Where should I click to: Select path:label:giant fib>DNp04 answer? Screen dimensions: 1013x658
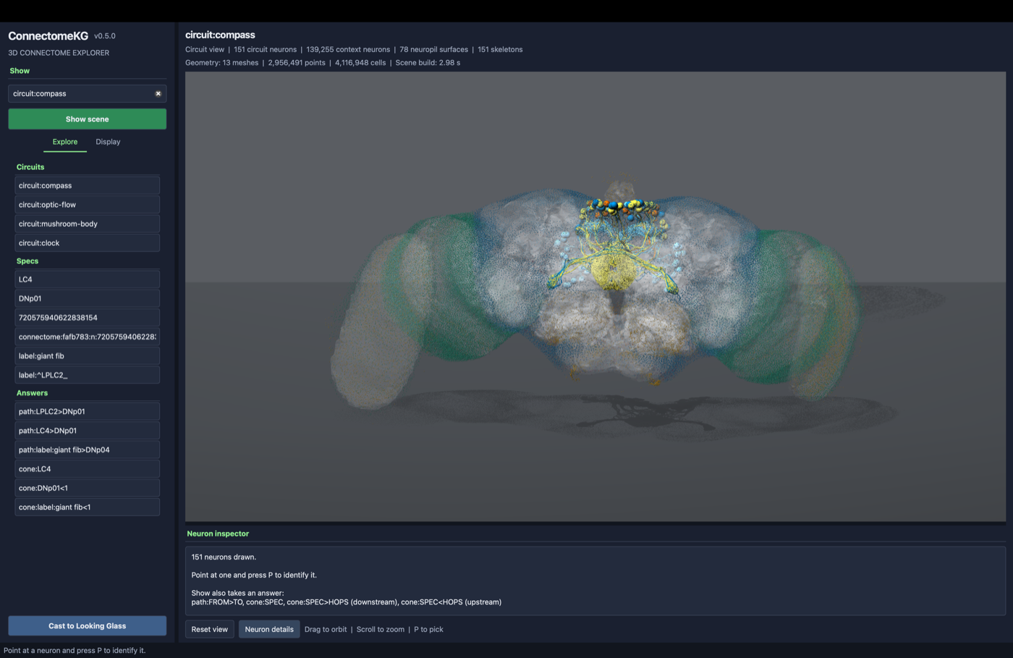87,450
